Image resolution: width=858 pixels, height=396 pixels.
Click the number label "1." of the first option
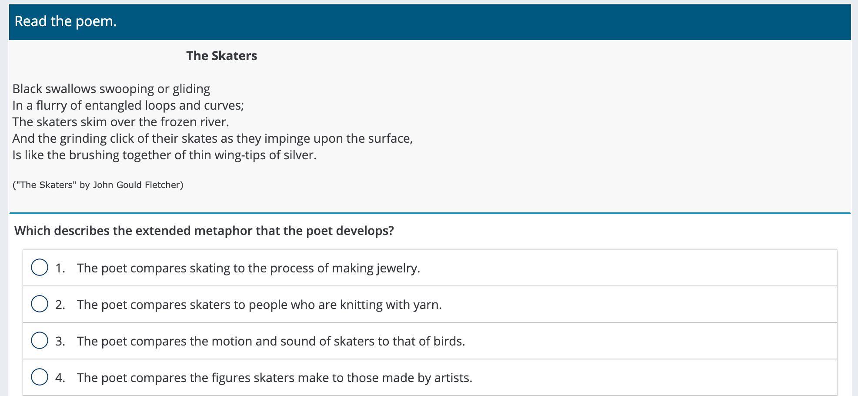pyautogui.click(x=60, y=268)
